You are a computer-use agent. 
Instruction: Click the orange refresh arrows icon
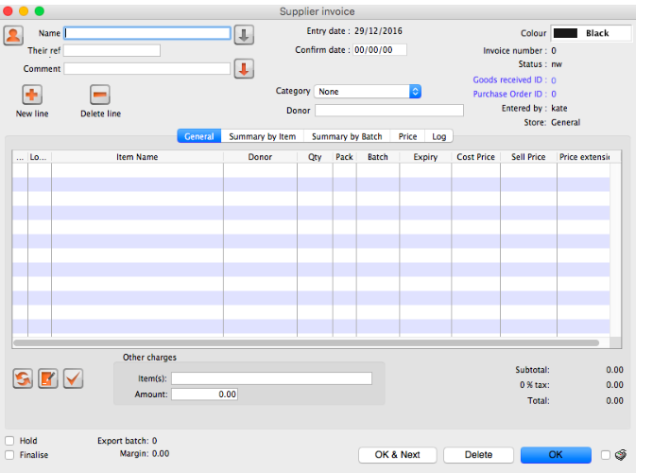click(23, 378)
